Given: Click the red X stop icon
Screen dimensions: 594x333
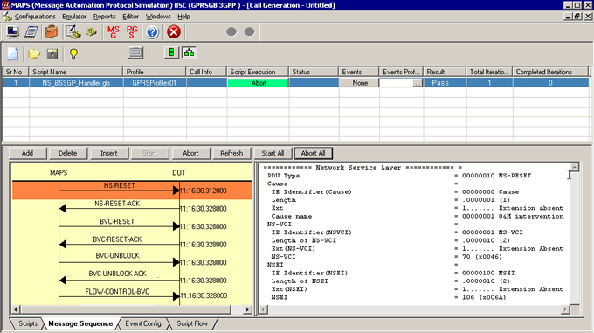Looking at the screenshot, I should (x=174, y=32).
